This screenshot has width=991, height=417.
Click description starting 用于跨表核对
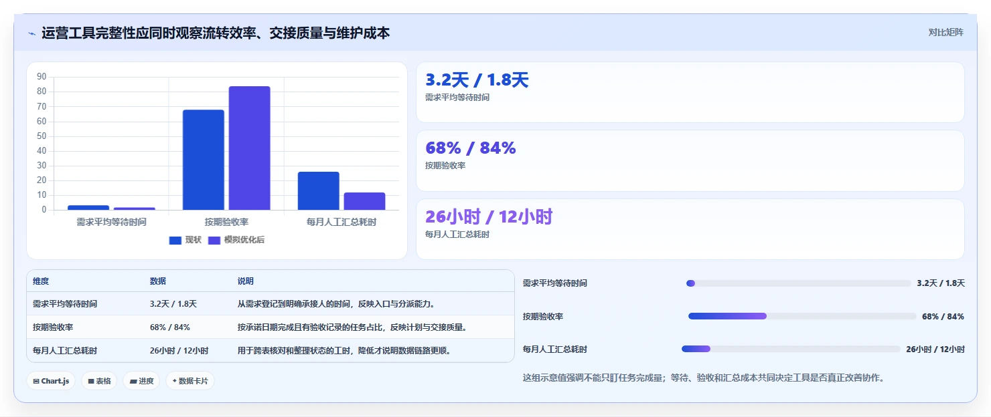point(344,351)
